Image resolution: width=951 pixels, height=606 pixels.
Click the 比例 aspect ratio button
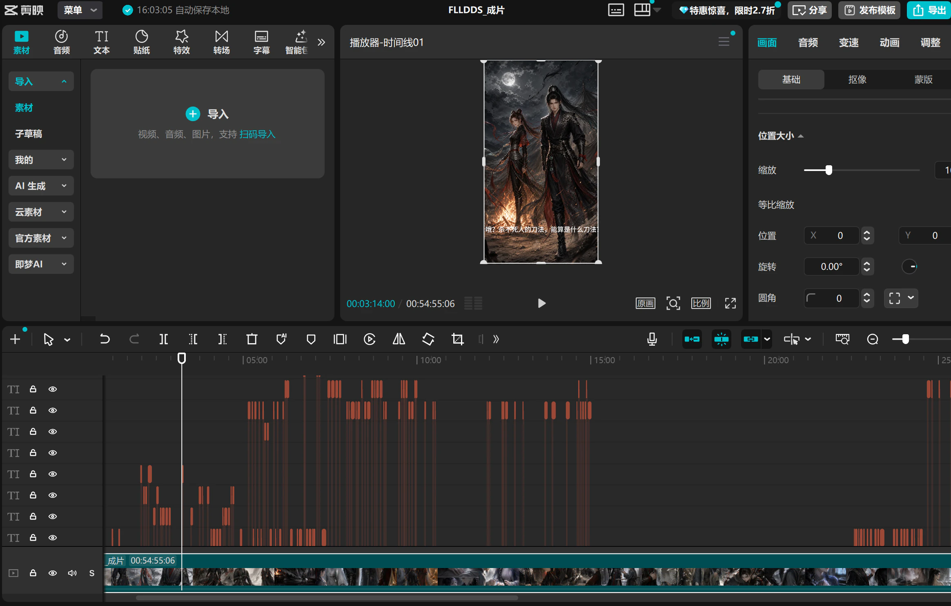click(701, 303)
